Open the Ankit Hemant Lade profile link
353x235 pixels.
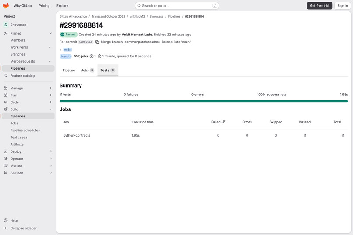coord(137,35)
